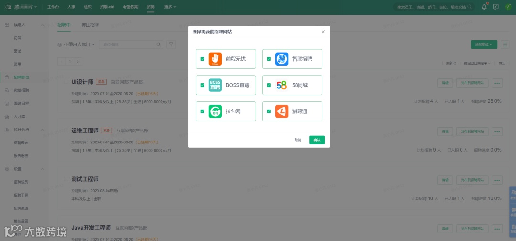Click the 候选人 sidebar icon
Screen dimensions: 516x241
point(7,25)
